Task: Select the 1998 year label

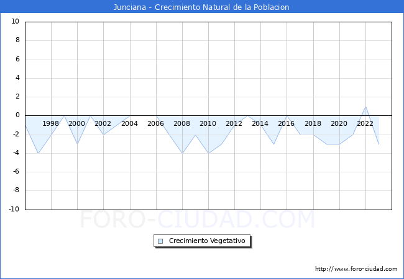Action: pos(50,123)
